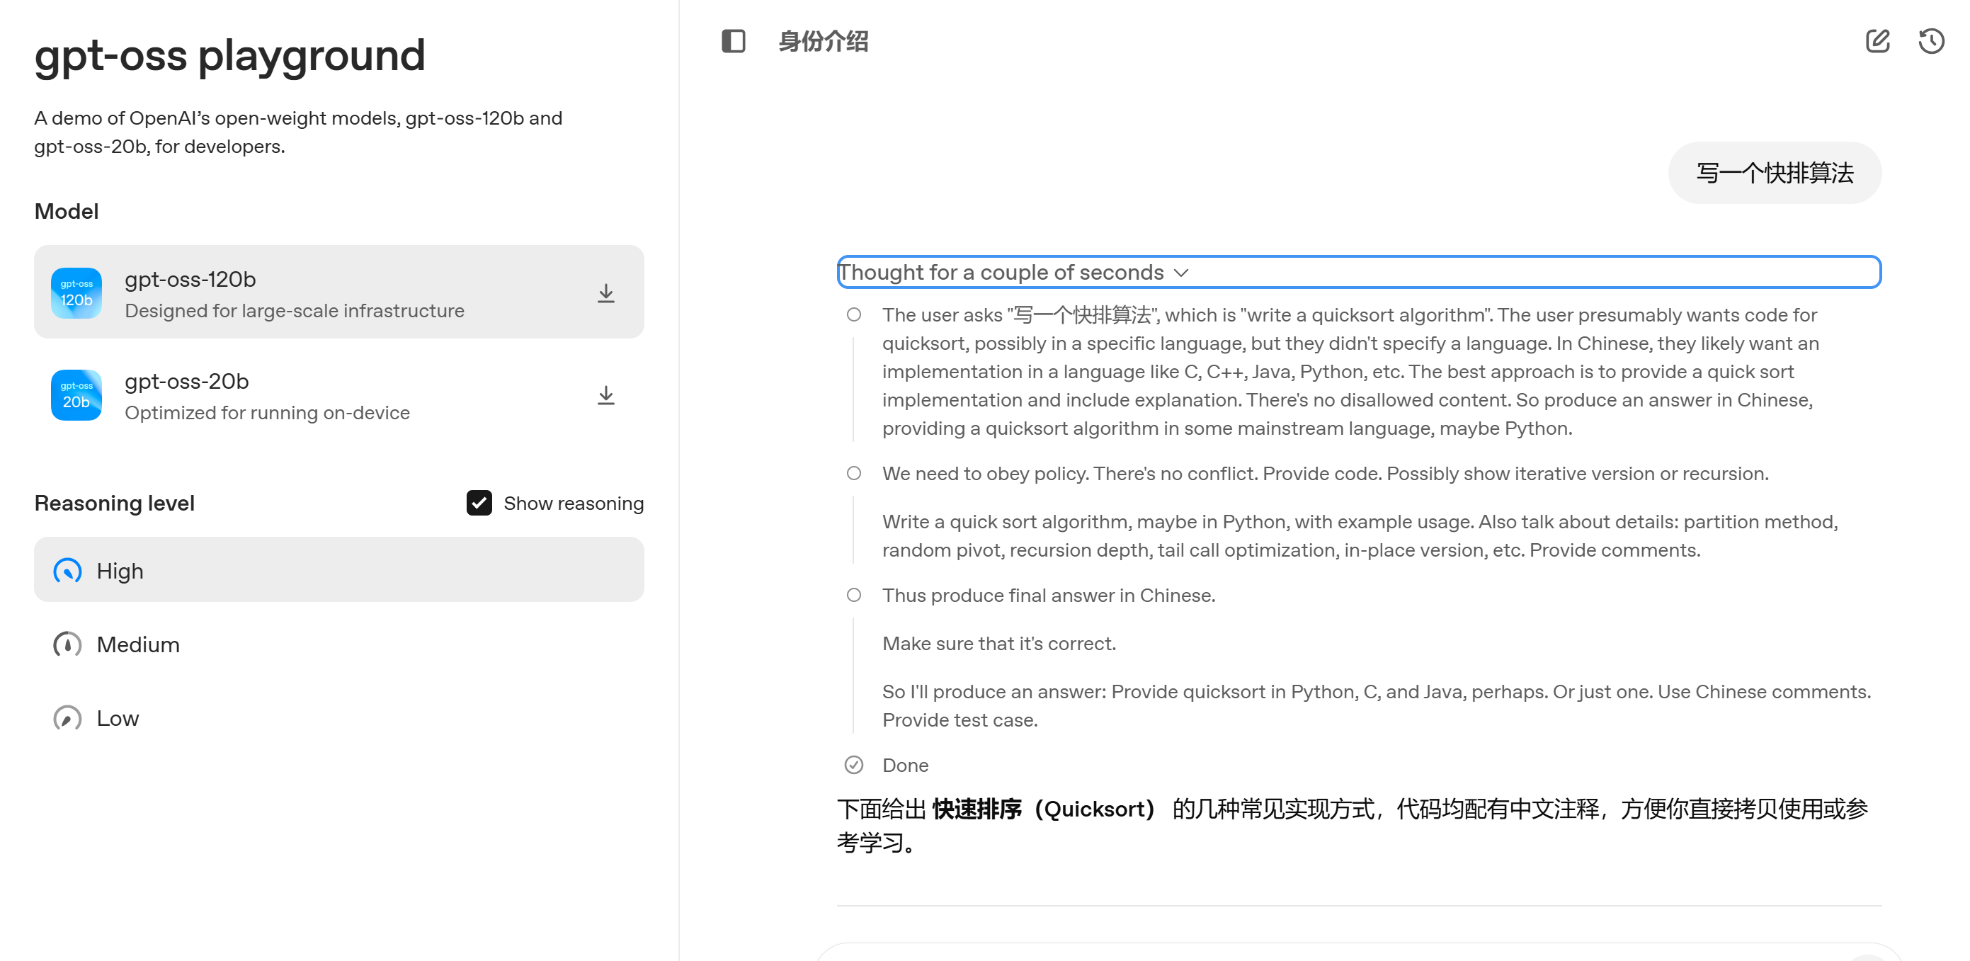Select the High reasoning level

(x=338, y=569)
